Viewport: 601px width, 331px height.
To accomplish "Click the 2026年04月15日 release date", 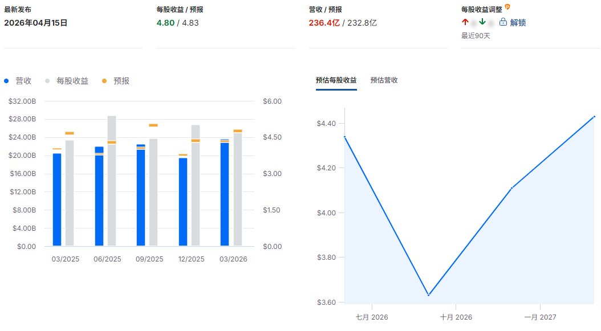I will click(36, 23).
